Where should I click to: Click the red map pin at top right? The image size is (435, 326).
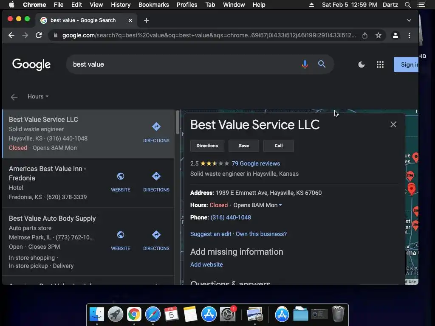point(415,157)
